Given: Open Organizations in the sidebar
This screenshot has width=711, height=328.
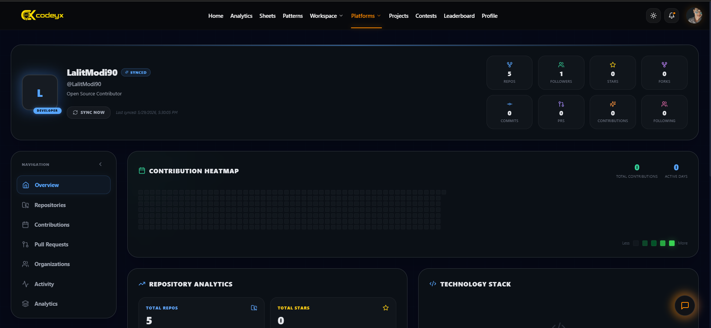Looking at the screenshot, I should (x=63, y=264).
